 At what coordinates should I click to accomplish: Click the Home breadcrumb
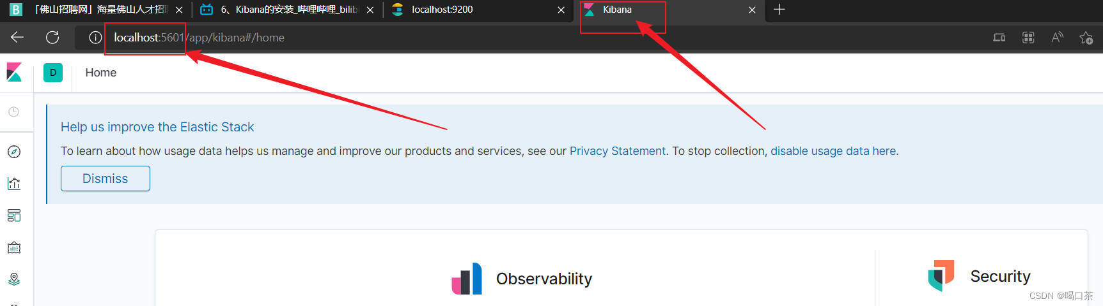click(x=101, y=73)
